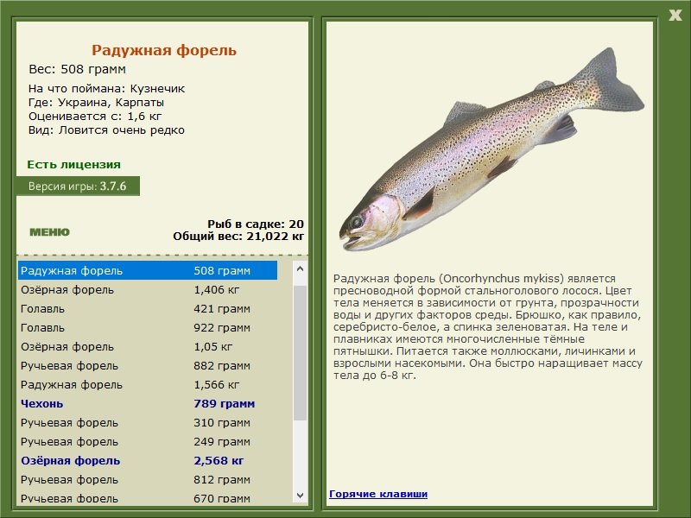691x518 pixels.
Task: Click the На что поймана: Кузнечик line
Action: click(106, 89)
